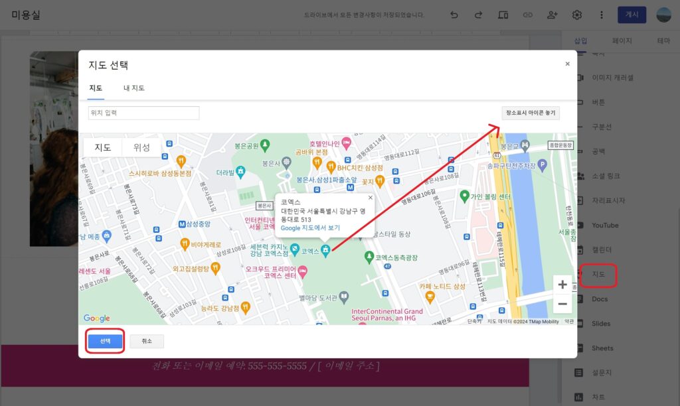
Task: Click the 비야게레로 restaurant marker
Action: [185, 244]
